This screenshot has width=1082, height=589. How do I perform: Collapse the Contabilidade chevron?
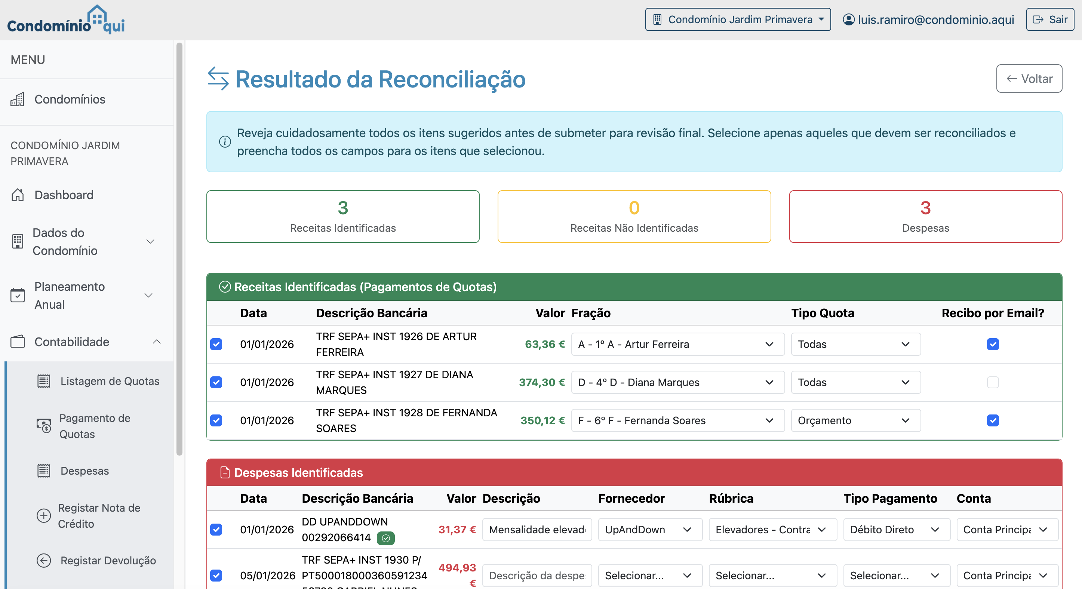point(157,342)
